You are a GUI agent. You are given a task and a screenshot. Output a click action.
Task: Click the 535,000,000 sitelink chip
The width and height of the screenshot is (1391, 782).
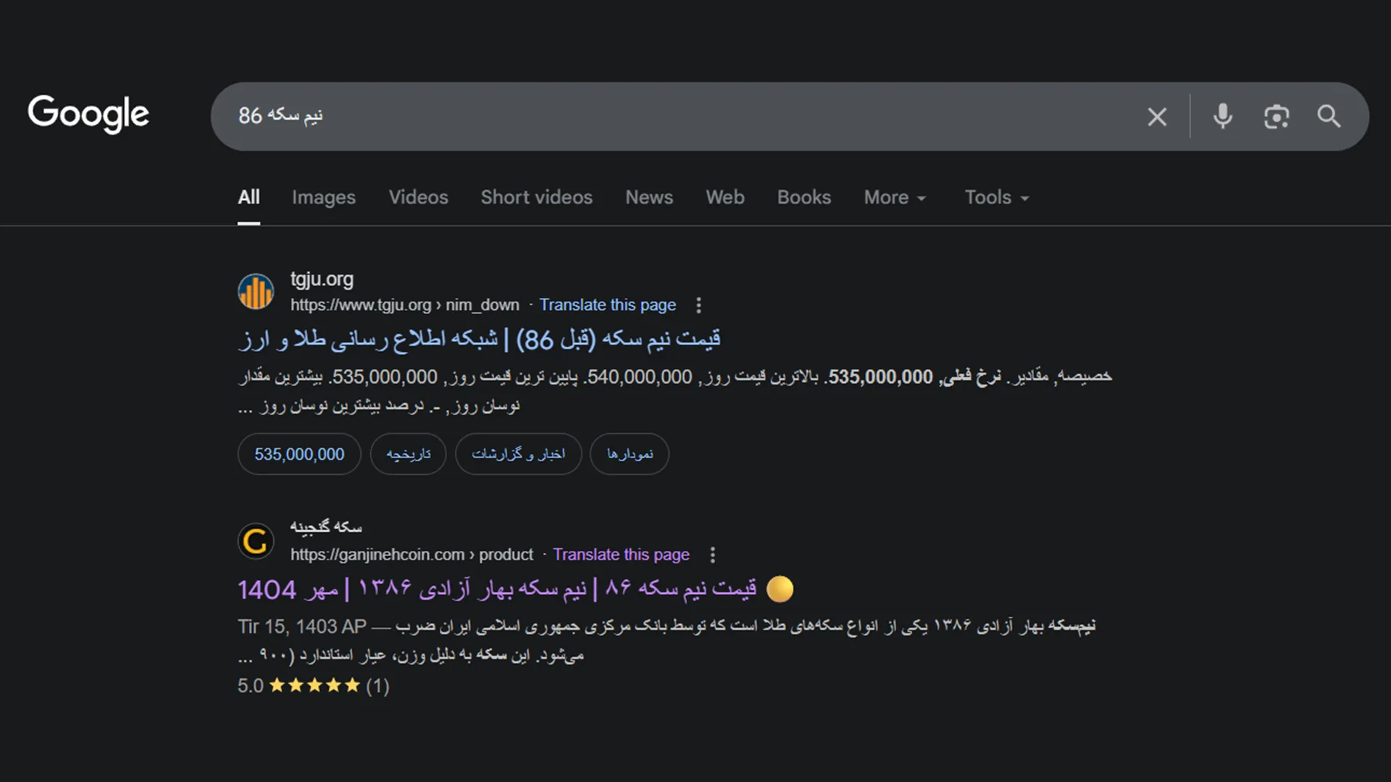[299, 455]
